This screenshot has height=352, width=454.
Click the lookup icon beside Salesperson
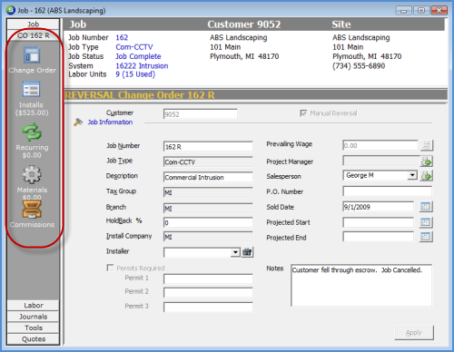pos(427,176)
